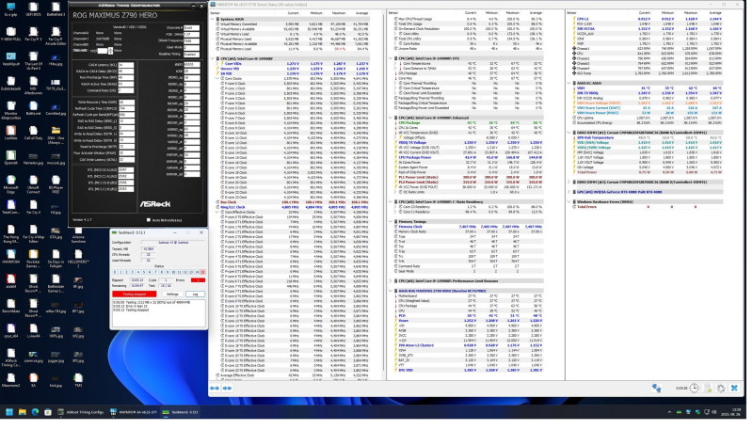Select Arizona Sunshine desktop icon
This screenshot has width=753, height=430.
(x=78, y=233)
